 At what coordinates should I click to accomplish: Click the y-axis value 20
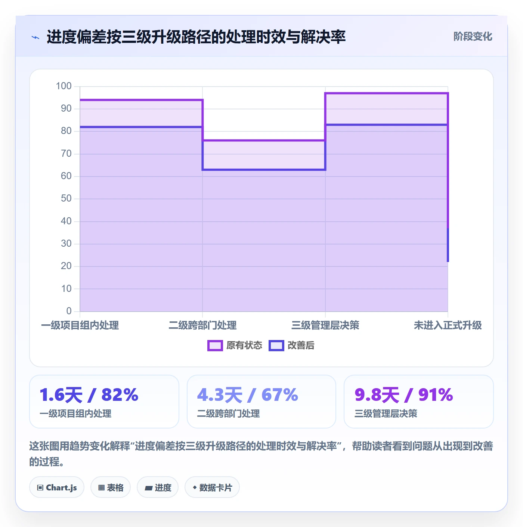(x=66, y=266)
